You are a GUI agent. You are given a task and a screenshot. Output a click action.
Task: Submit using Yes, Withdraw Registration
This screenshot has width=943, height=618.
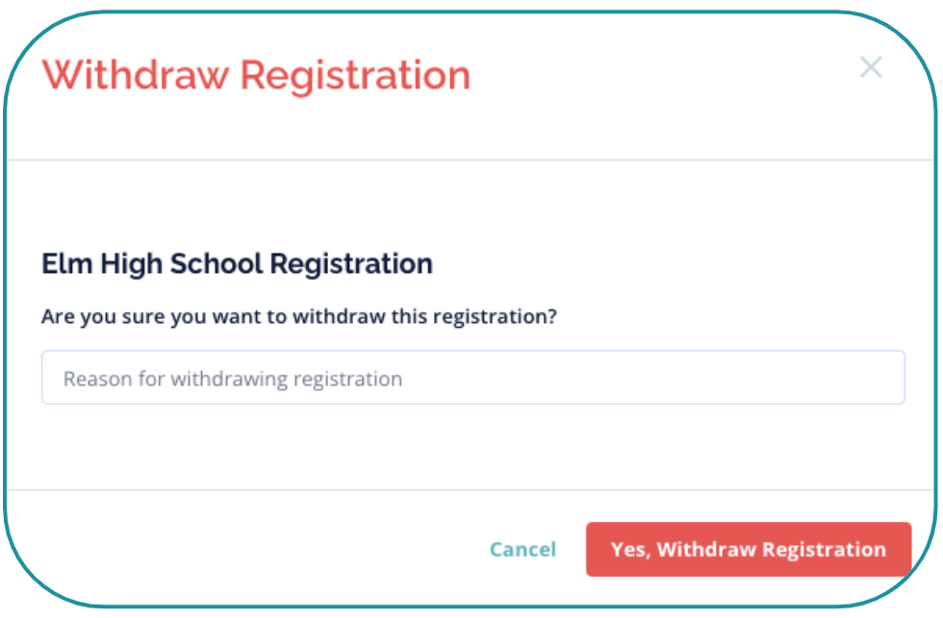coord(748,550)
